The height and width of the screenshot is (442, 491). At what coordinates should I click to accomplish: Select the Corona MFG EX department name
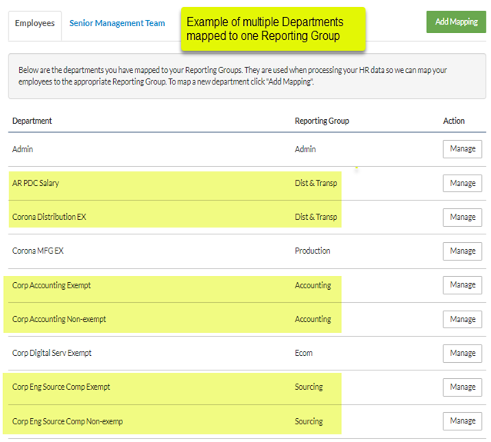click(x=38, y=251)
